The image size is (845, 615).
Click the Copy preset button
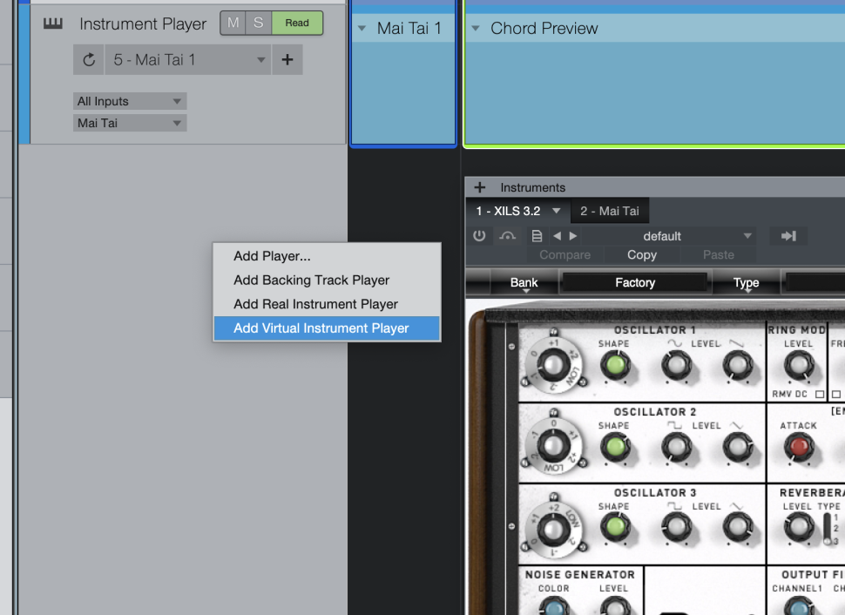click(641, 255)
